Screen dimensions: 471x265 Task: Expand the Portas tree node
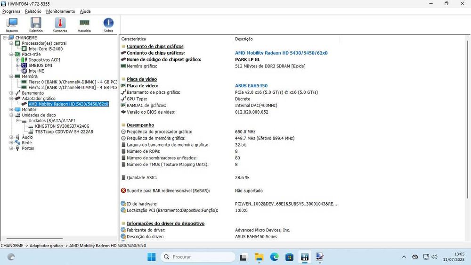click(x=11, y=148)
